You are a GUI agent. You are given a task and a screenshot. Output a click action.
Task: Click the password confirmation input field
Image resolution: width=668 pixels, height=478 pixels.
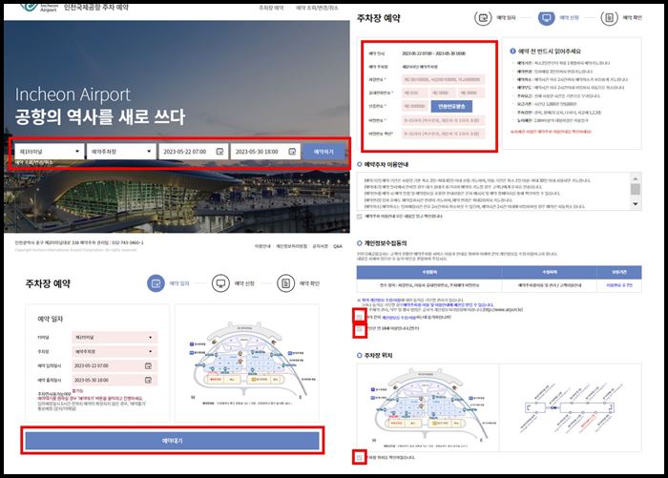[444, 134]
